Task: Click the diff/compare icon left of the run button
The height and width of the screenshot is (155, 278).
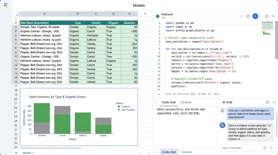Action: click(x=248, y=16)
